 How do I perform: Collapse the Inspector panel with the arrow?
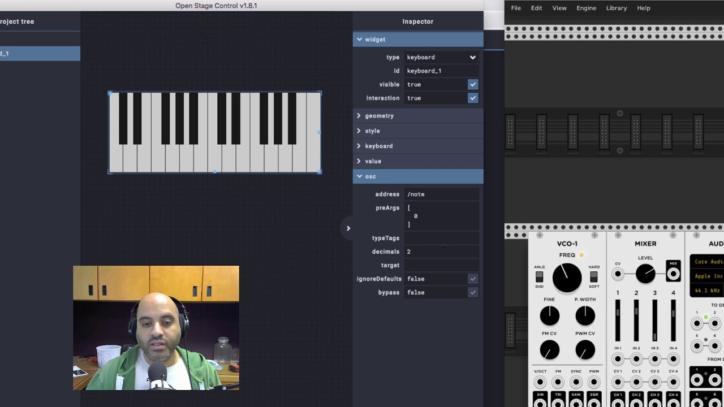348,228
